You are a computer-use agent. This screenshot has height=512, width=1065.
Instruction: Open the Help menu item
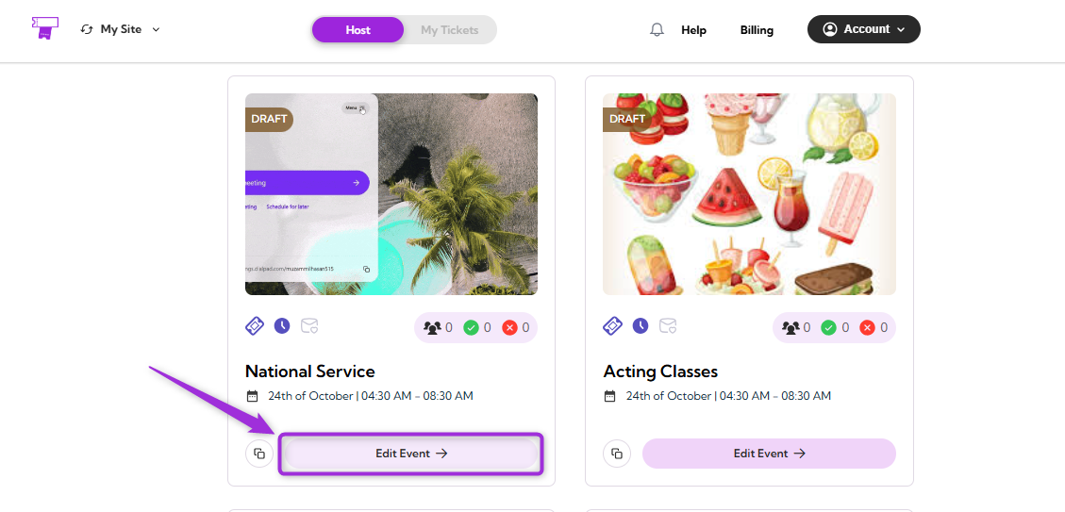click(693, 30)
